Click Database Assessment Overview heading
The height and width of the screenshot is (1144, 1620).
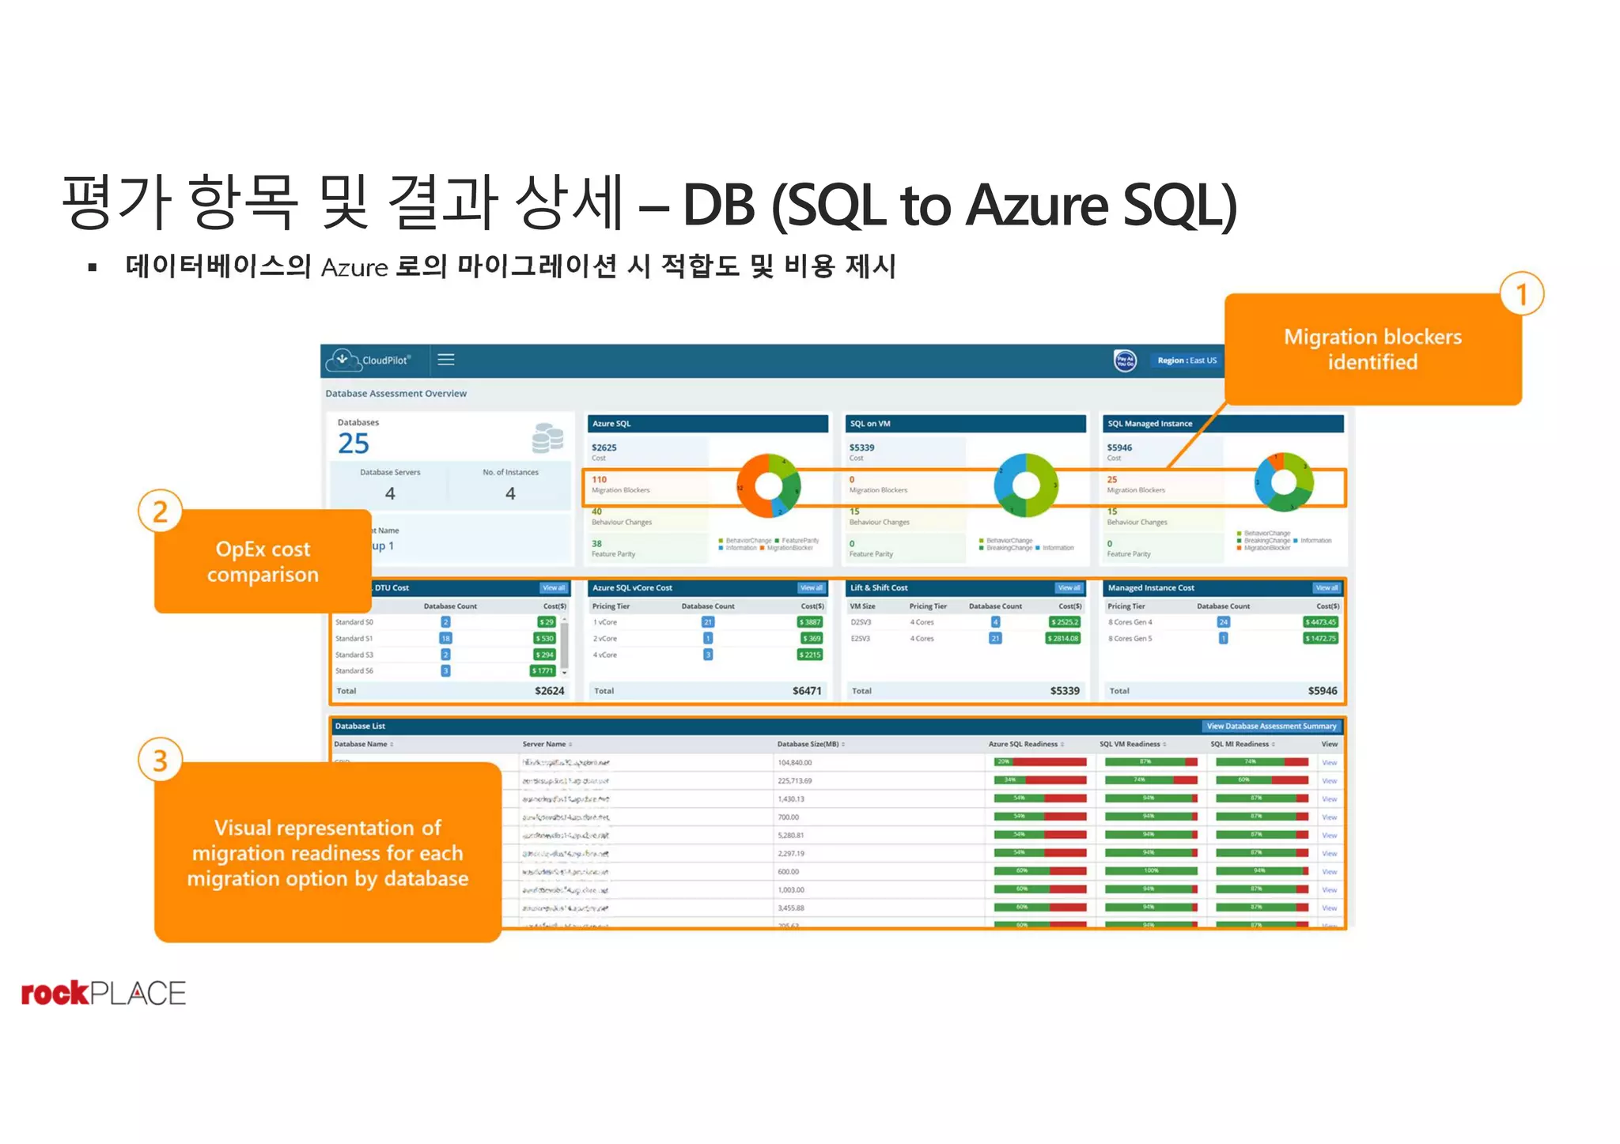(396, 394)
